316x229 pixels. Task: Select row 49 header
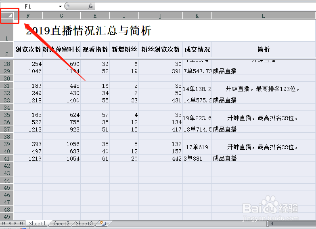click(x=6, y=216)
